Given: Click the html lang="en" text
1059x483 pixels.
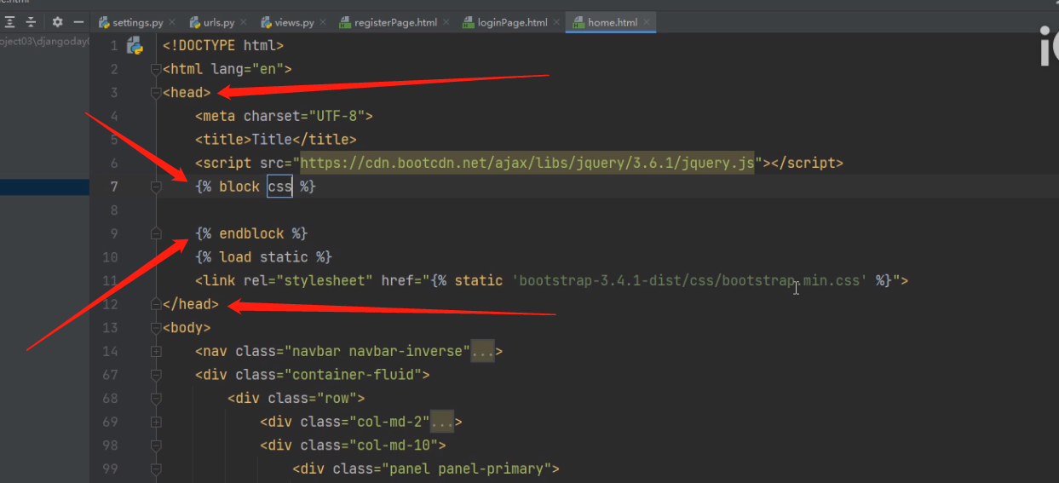Looking at the screenshot, I should pos(227,69).
